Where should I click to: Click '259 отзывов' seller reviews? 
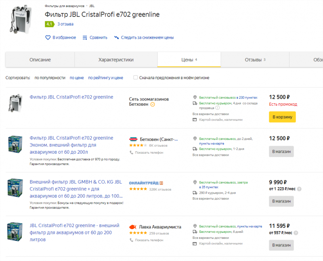click(x=159, y=234)
